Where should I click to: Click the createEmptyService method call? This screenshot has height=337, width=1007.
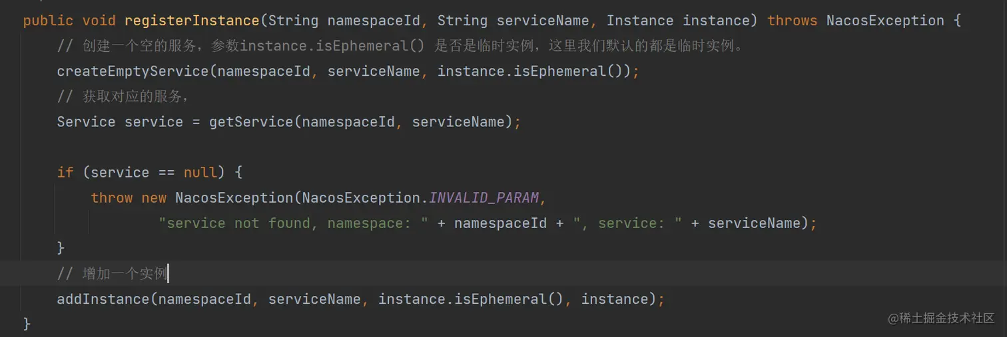tap(133, 71)
